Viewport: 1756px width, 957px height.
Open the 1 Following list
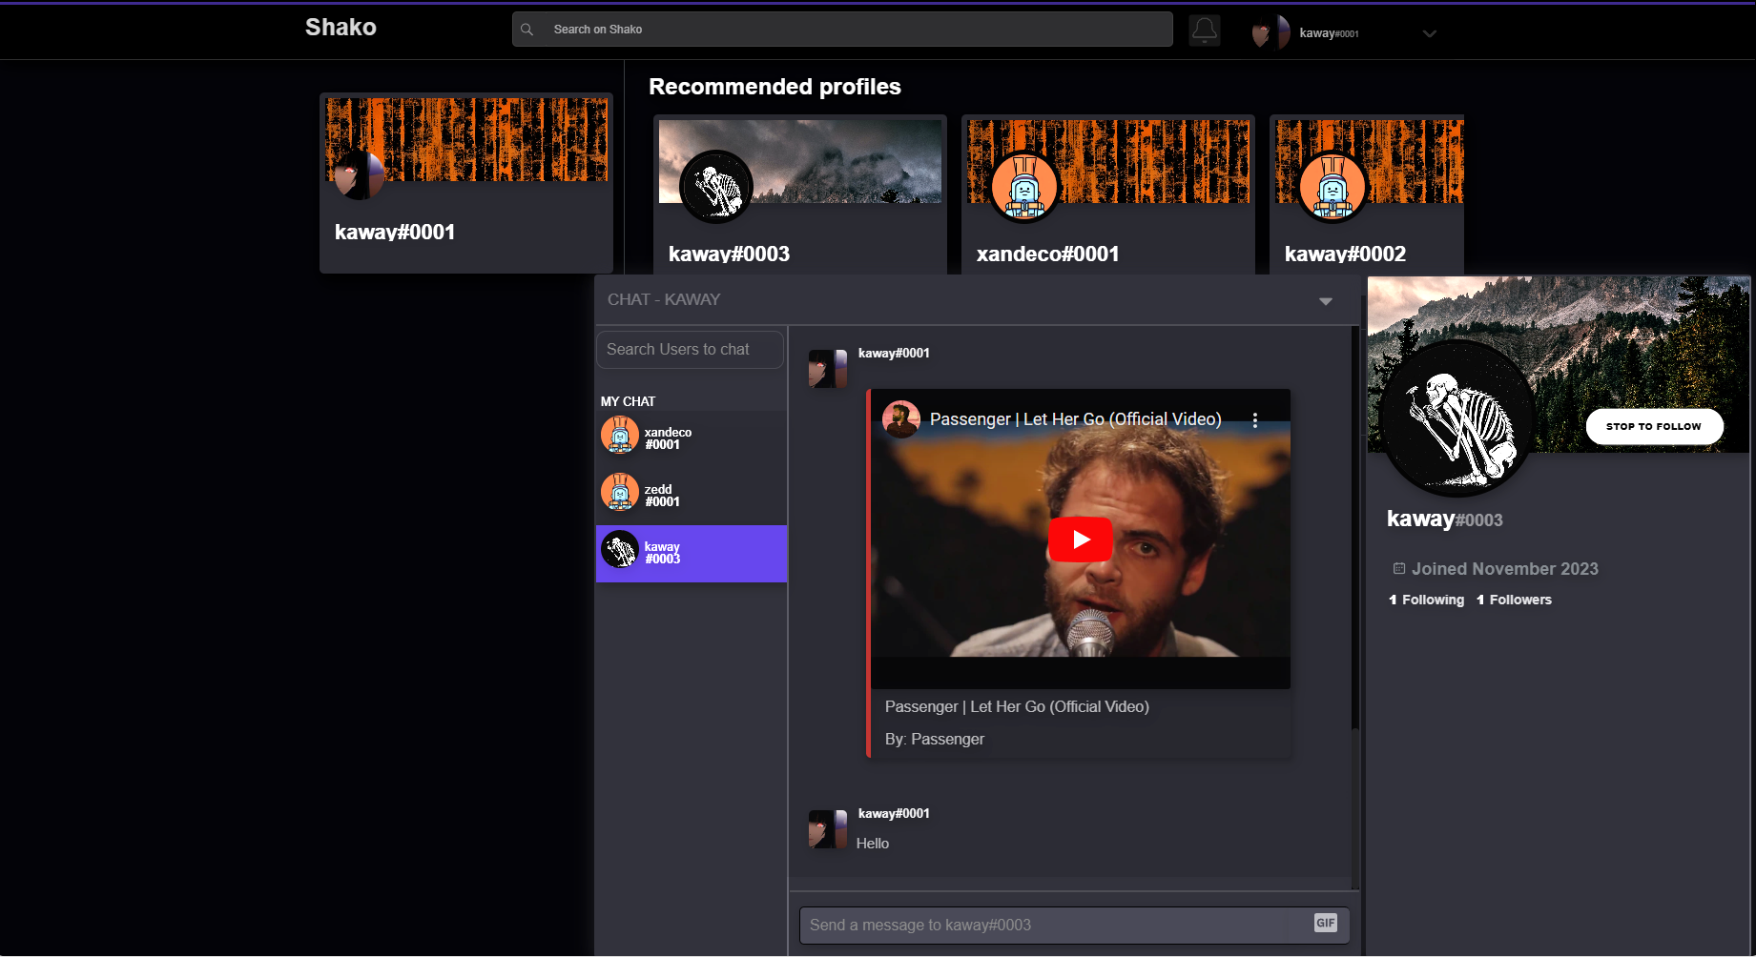pos(1426,600)
